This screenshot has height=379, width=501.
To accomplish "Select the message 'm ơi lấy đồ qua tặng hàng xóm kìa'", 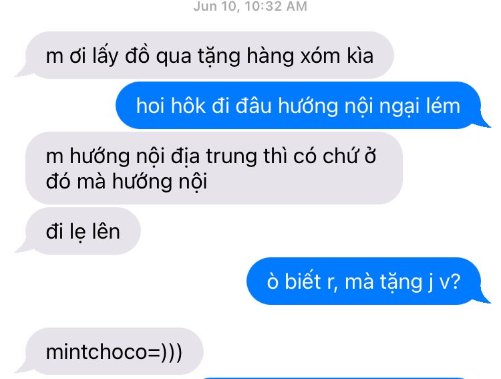I will pyautogui.click(x=204, y=55).
